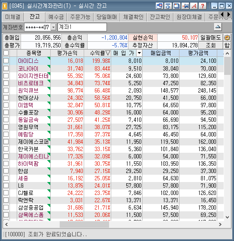Select the 동일금속 stock name
The image size is (234, 241).
(28, 120)
